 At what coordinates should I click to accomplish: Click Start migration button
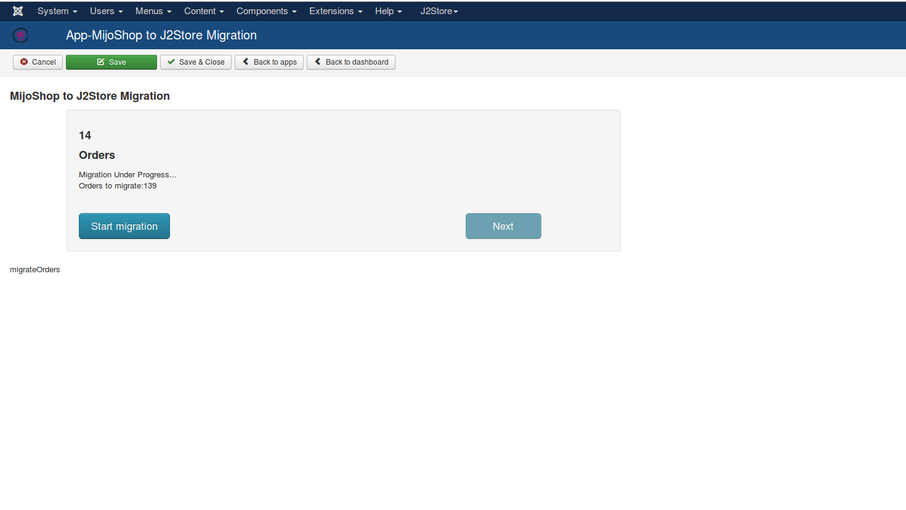click(x=124, y=226)
